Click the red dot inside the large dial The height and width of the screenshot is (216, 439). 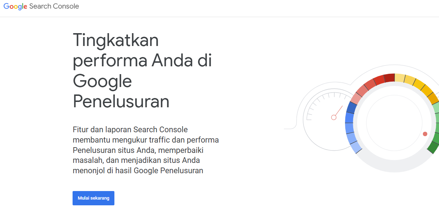point(425,134)
